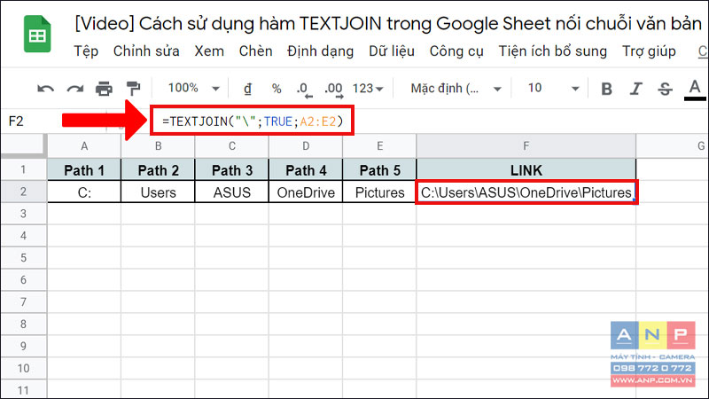The height and width of the screenshot is (399, 709).
Task: Open the Chỉnh sửa menu
Action: [x=146, y=51]
